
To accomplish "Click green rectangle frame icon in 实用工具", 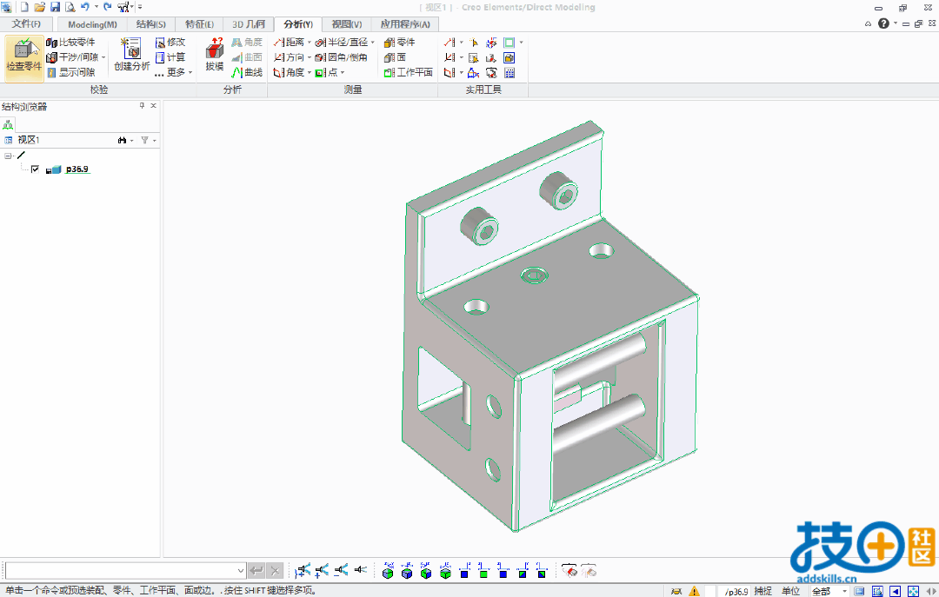I will 509,43.
